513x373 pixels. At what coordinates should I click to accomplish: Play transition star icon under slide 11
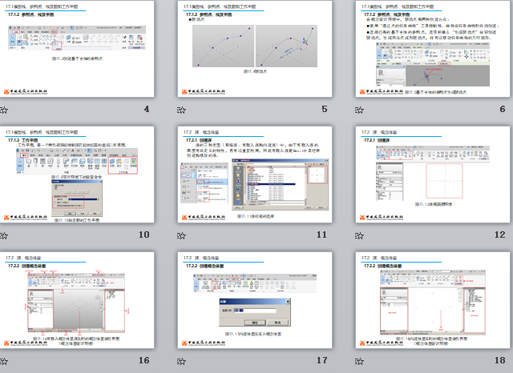tap(182, 235)
